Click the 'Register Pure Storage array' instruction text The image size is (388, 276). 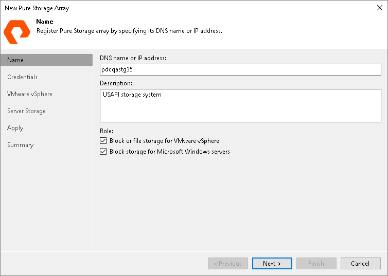(129, 31)
